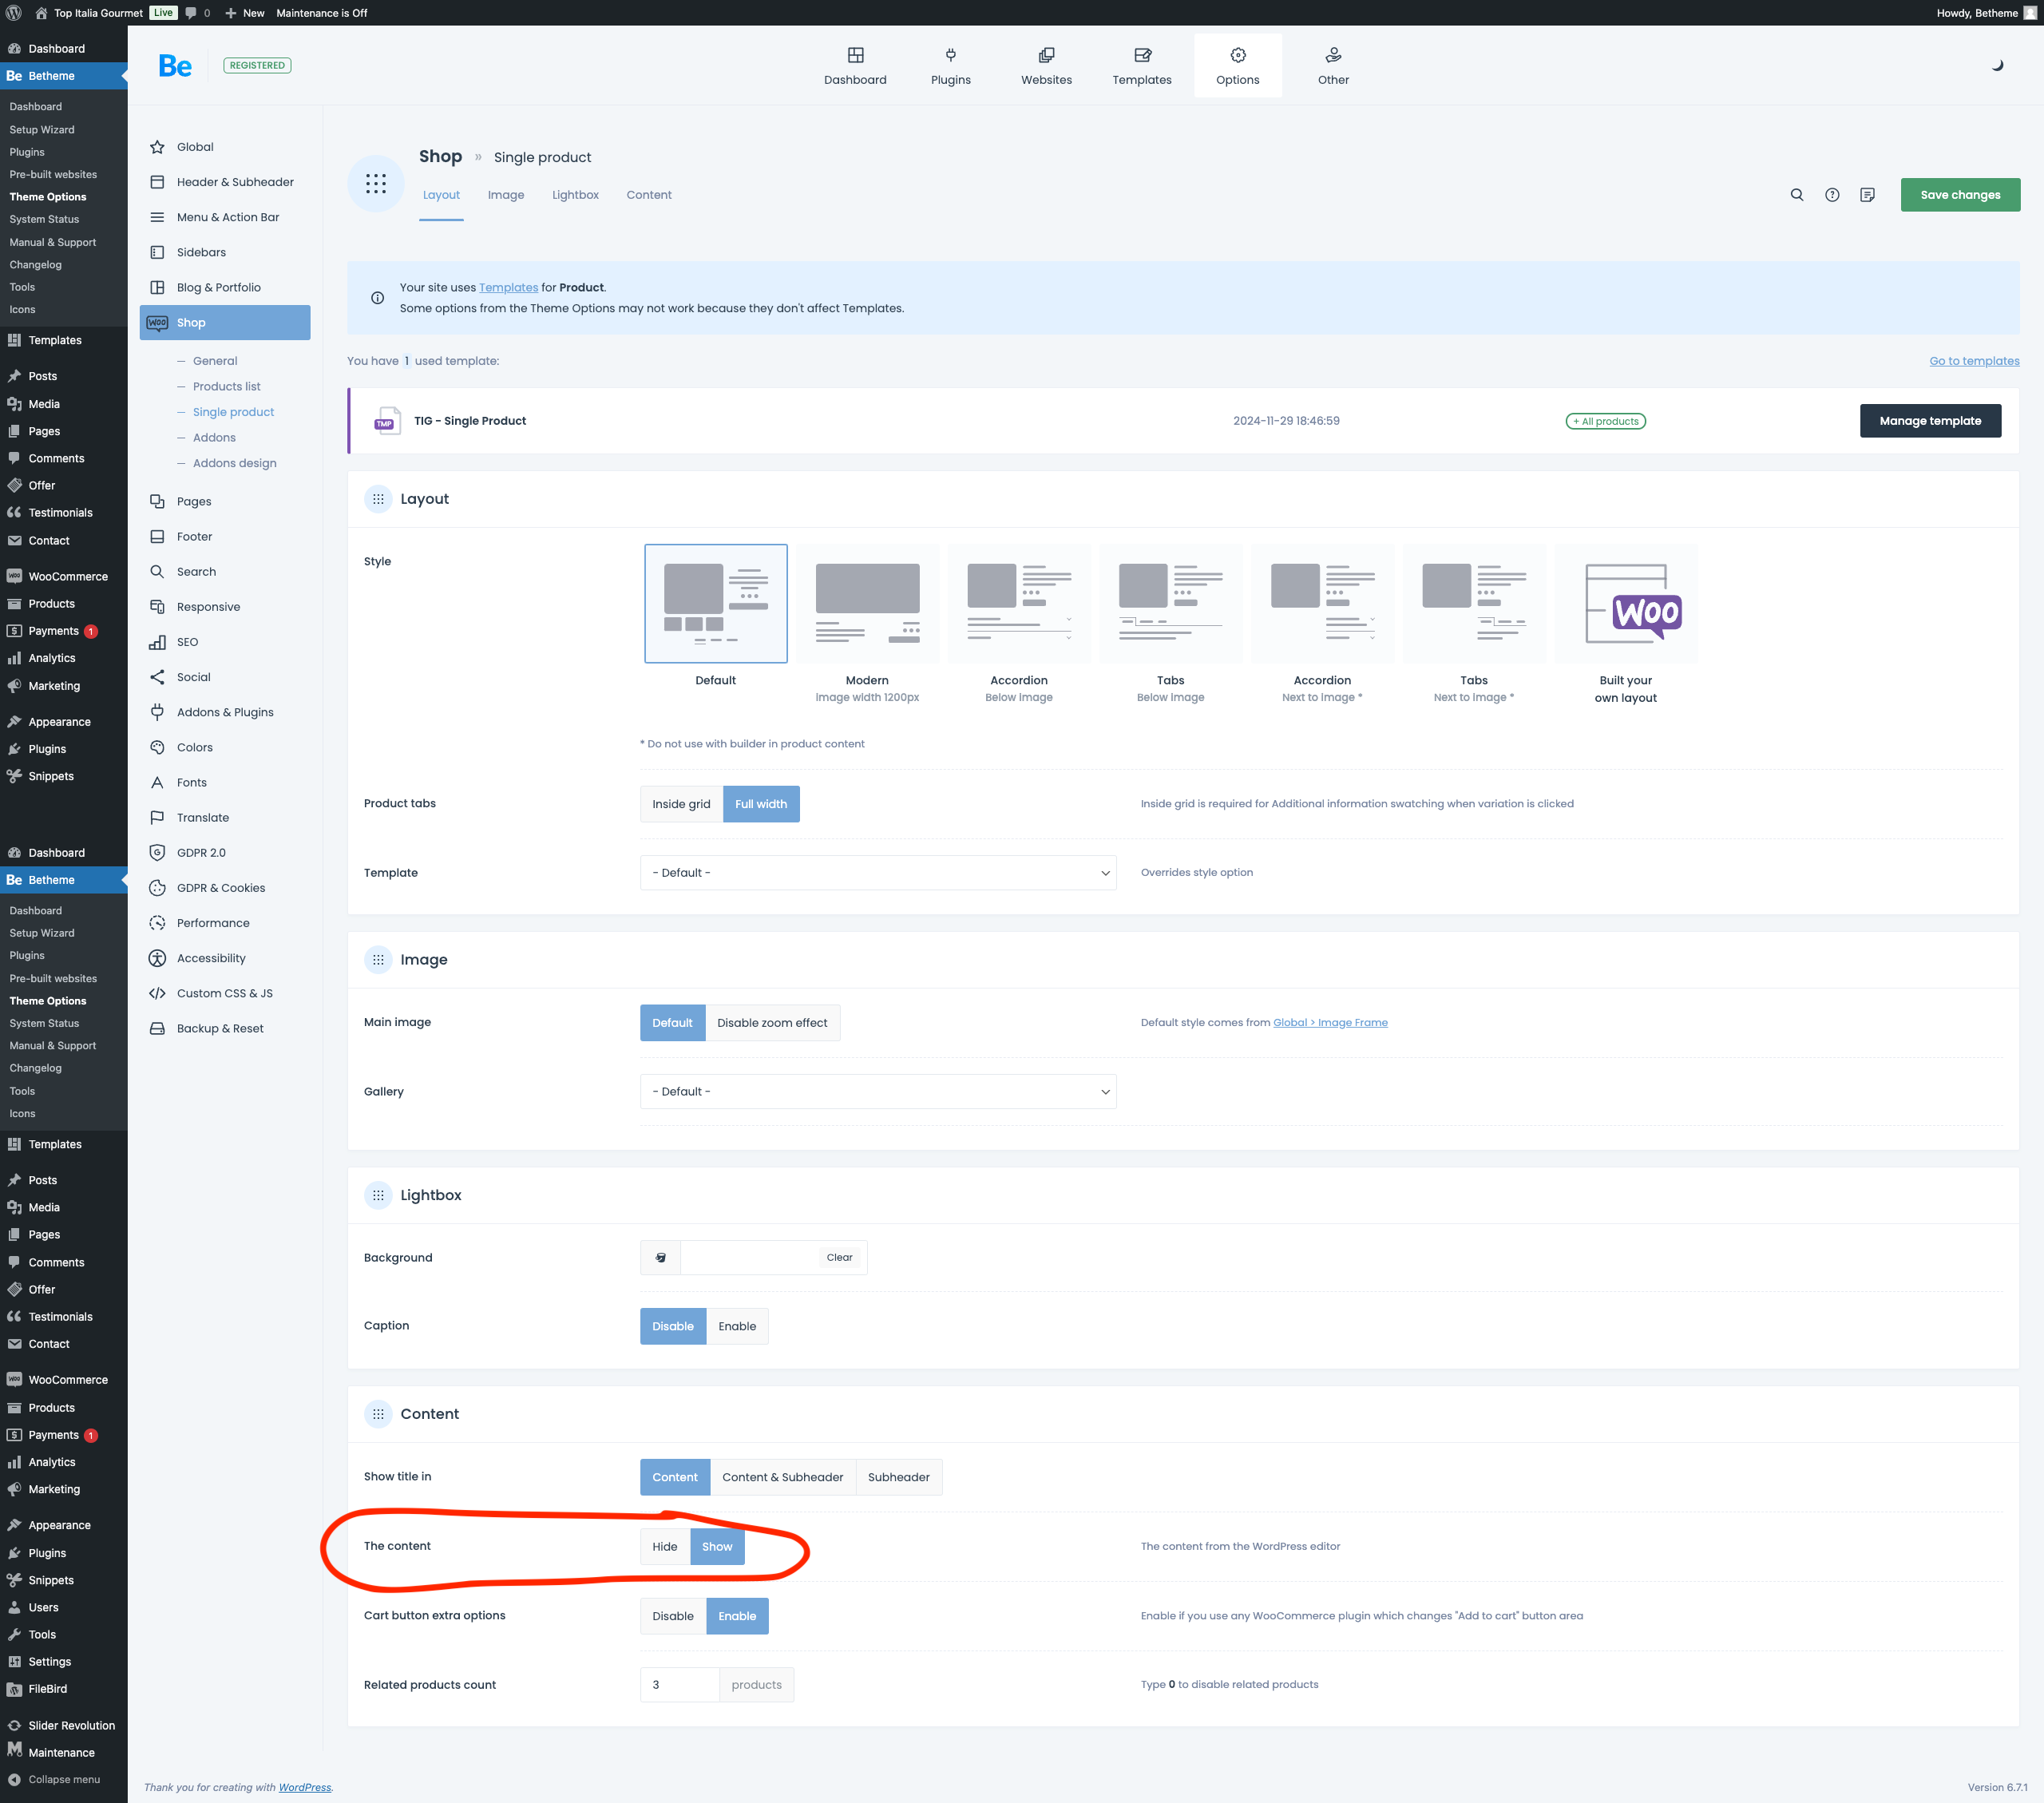Switch to the Image tab
Viewport: 2044px width, 1803px height.
[x=506, y=195]
